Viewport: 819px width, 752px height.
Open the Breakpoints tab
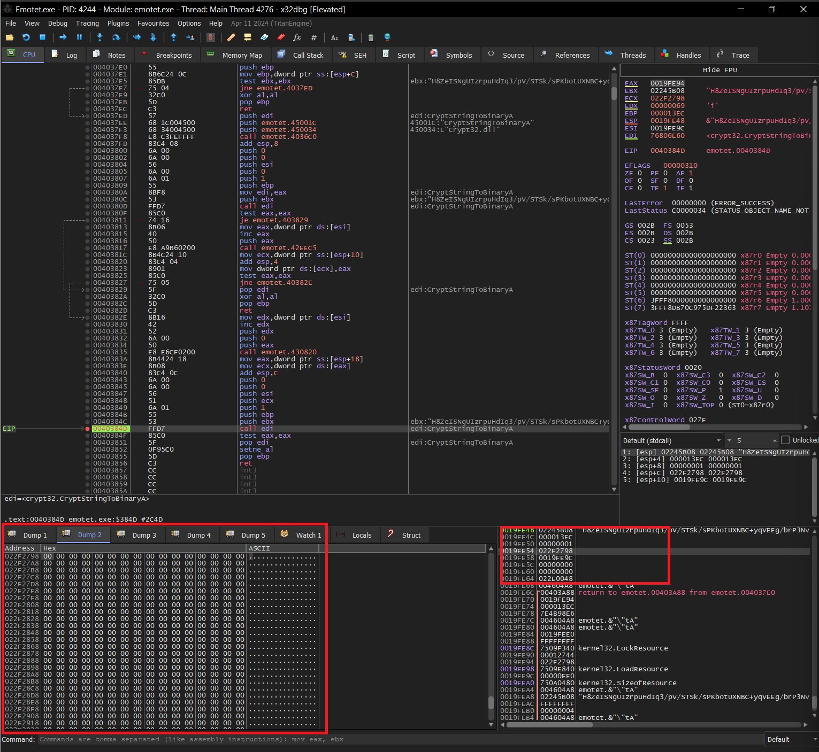(167, 55)
